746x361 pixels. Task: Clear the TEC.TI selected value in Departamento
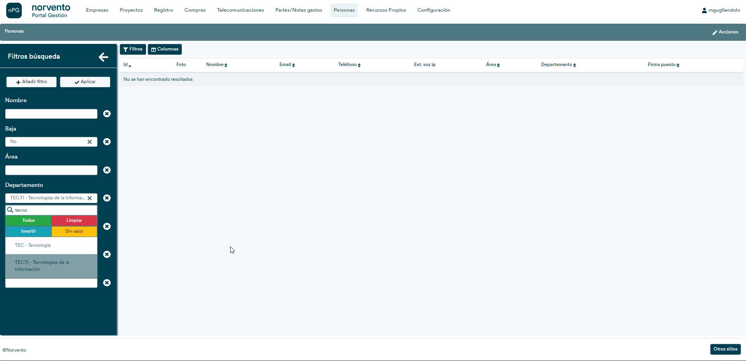pos(89,198)
